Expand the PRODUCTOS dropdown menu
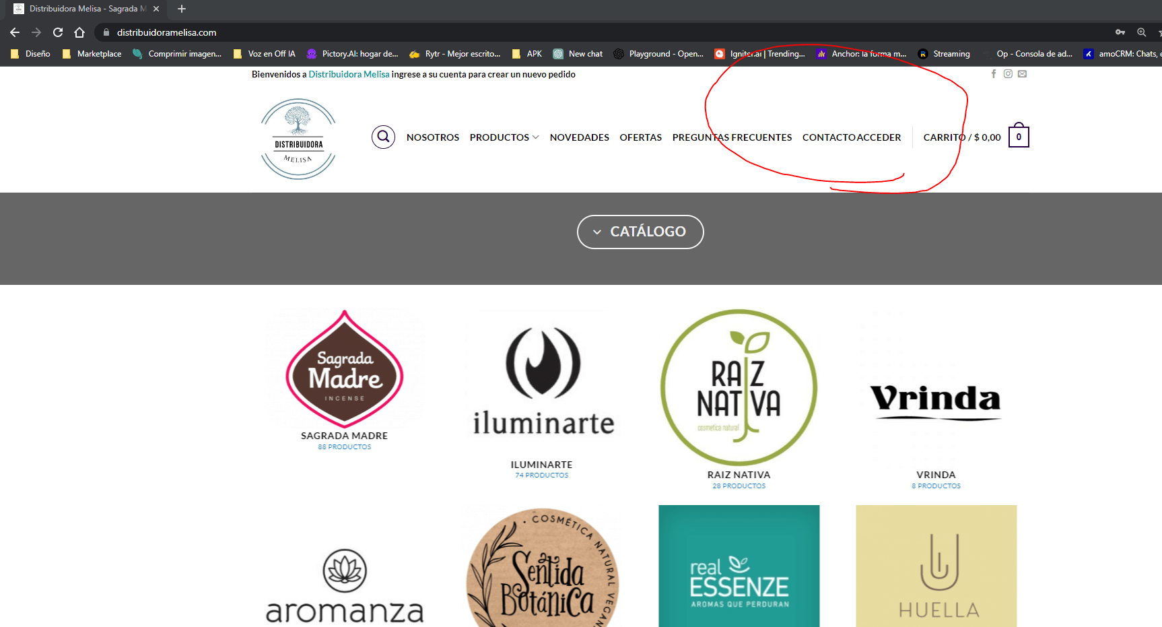The image size is (1162, 627). coord(504,137)
